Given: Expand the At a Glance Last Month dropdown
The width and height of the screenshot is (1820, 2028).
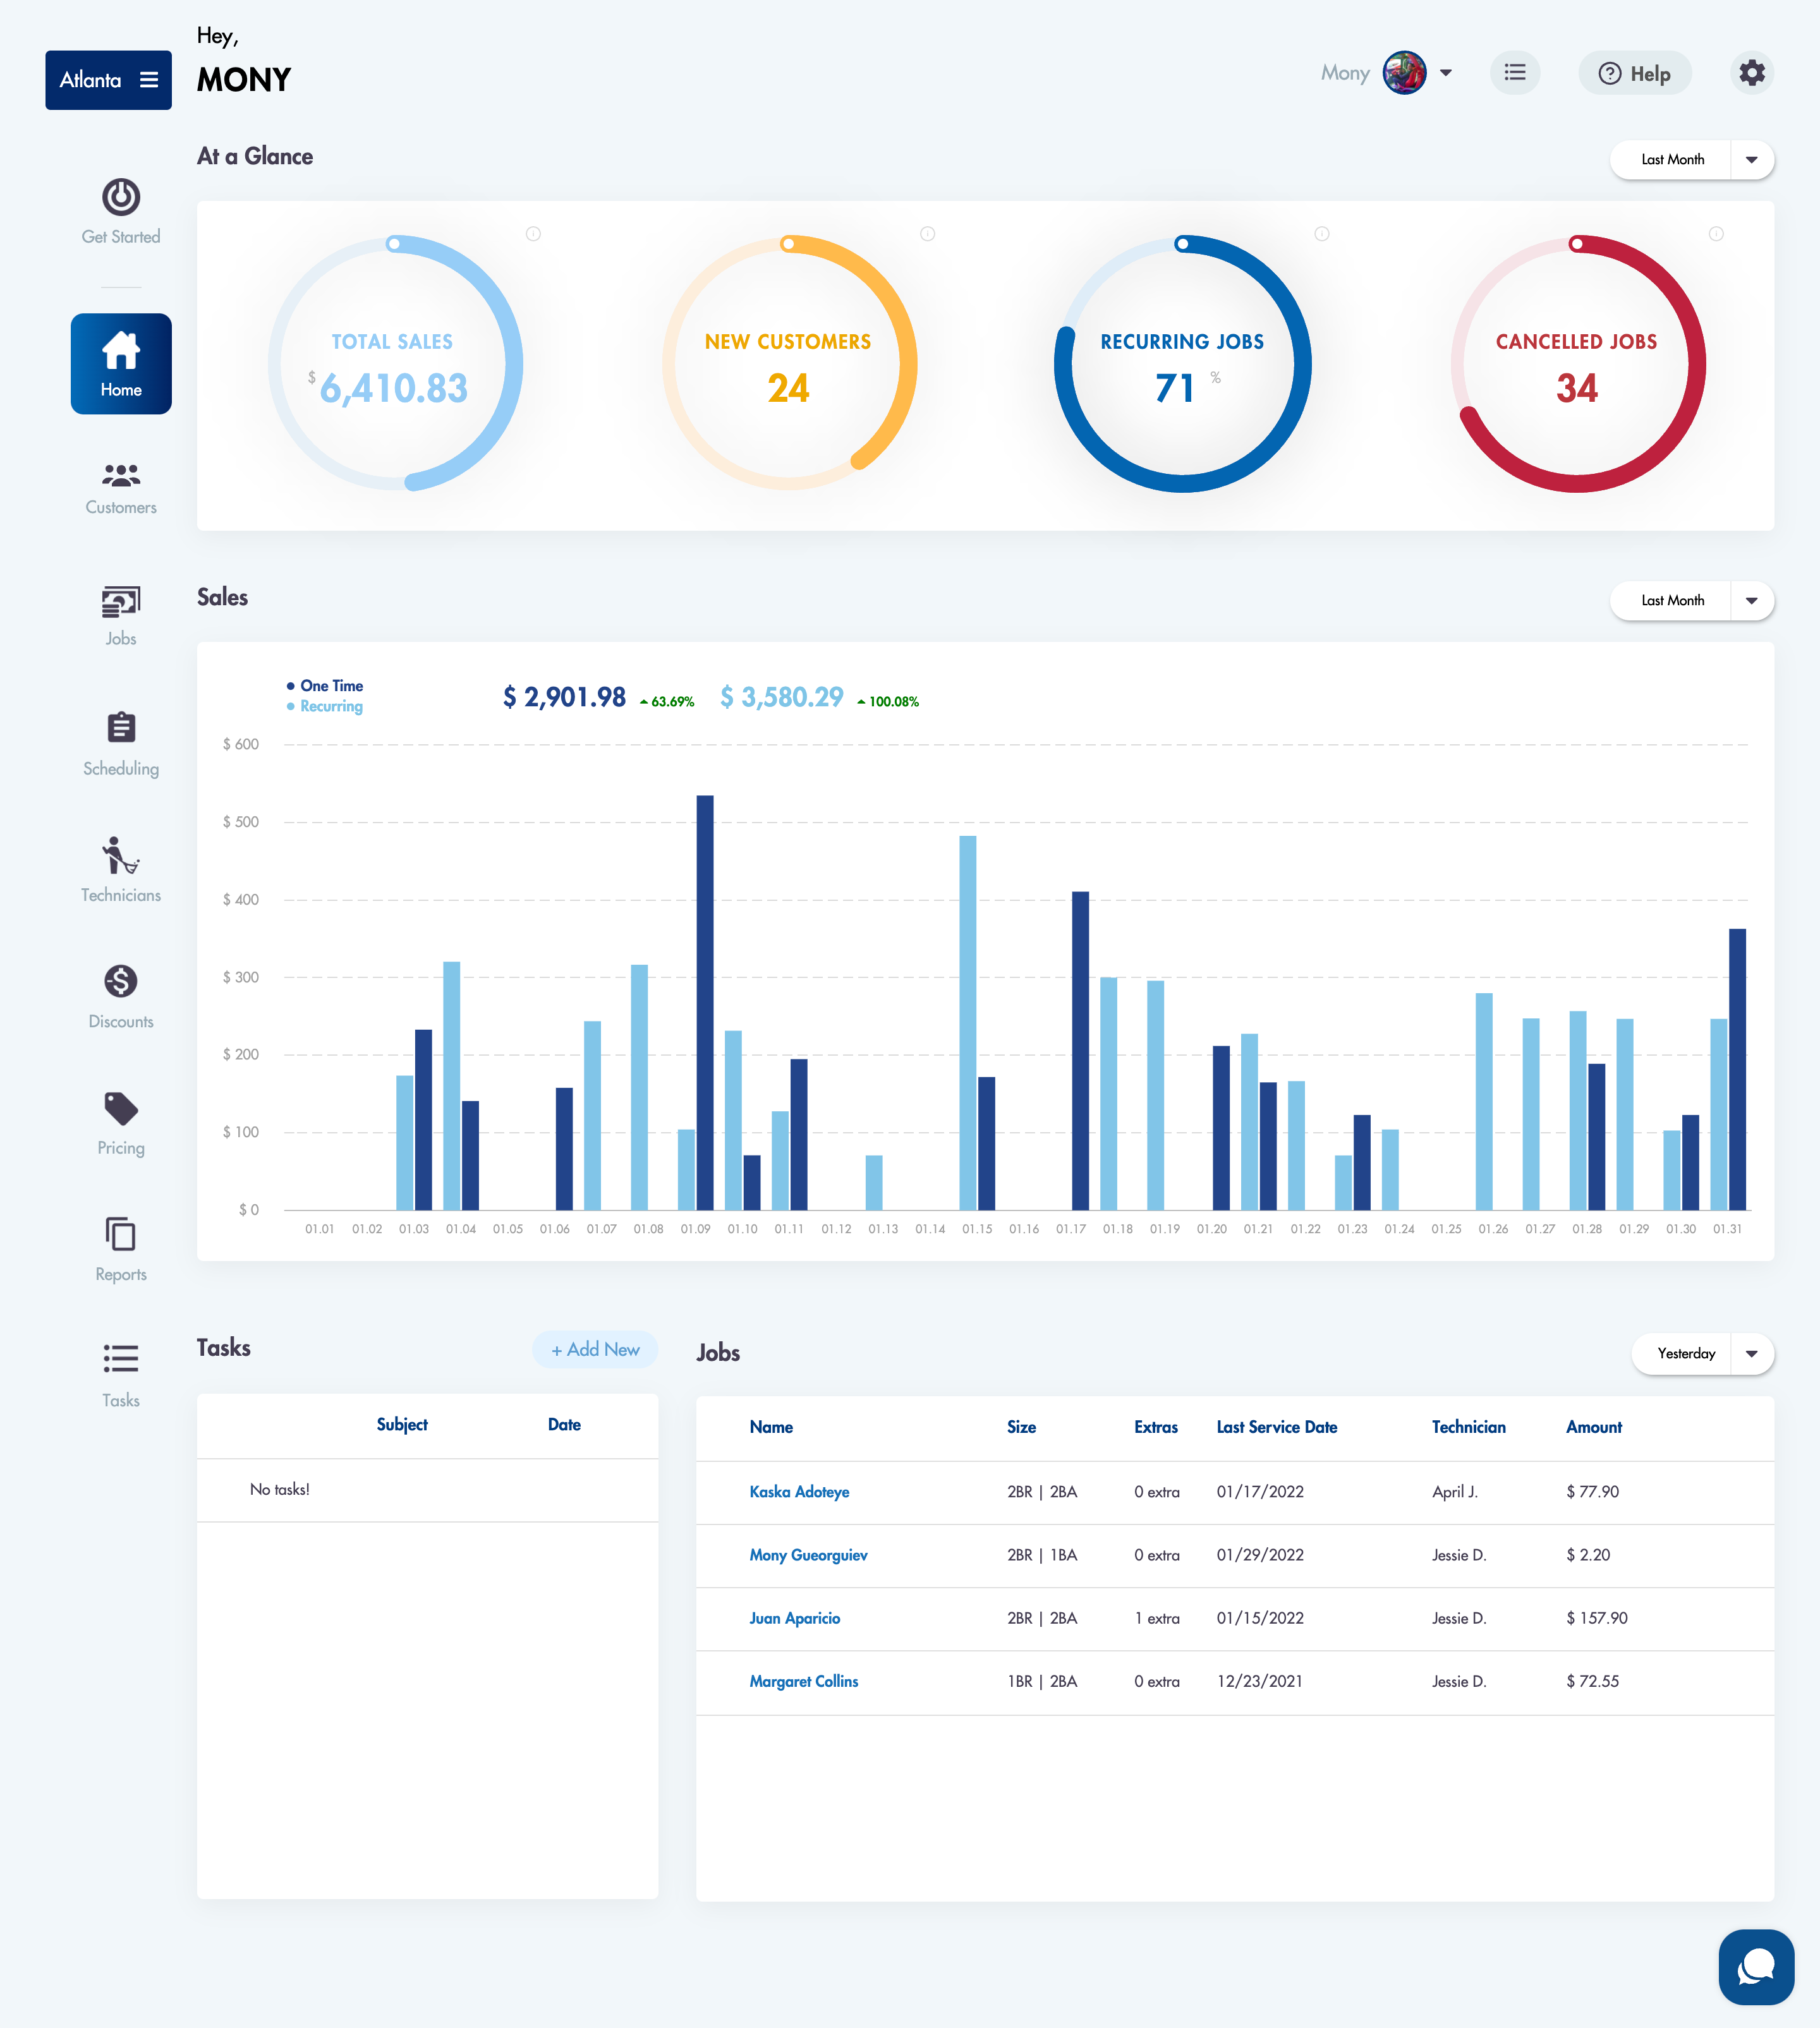Looking at the screenshot, I should point(1751,160).
